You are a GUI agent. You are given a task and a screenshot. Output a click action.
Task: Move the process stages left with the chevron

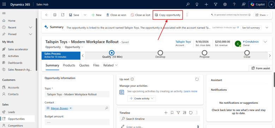point(83,56)
